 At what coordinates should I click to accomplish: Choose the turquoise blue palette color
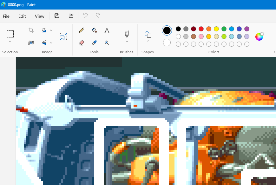click(232, 29)
